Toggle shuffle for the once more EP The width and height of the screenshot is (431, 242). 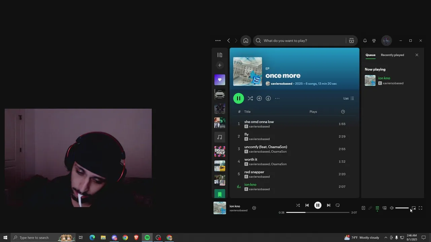pyautogui.click(x=250, y=98)
